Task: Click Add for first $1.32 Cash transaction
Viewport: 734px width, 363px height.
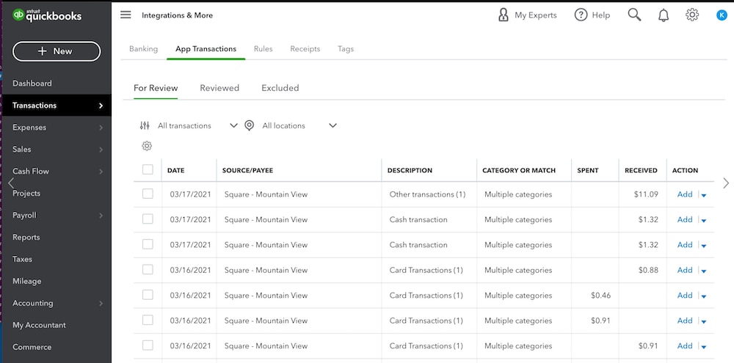Action: [685, 219]
